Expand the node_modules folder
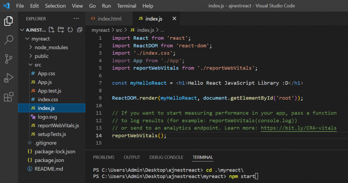 pyautogui.click(x=51, y=48)
